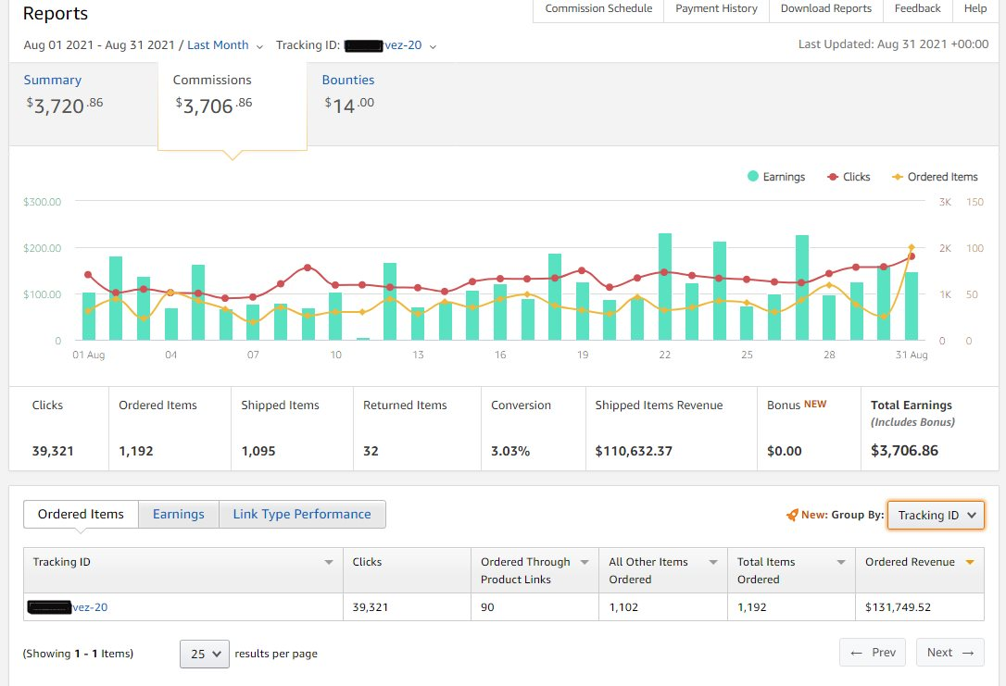Click the Prev page button
This screenshot has height=686, width=1006.
pos(873,652)
